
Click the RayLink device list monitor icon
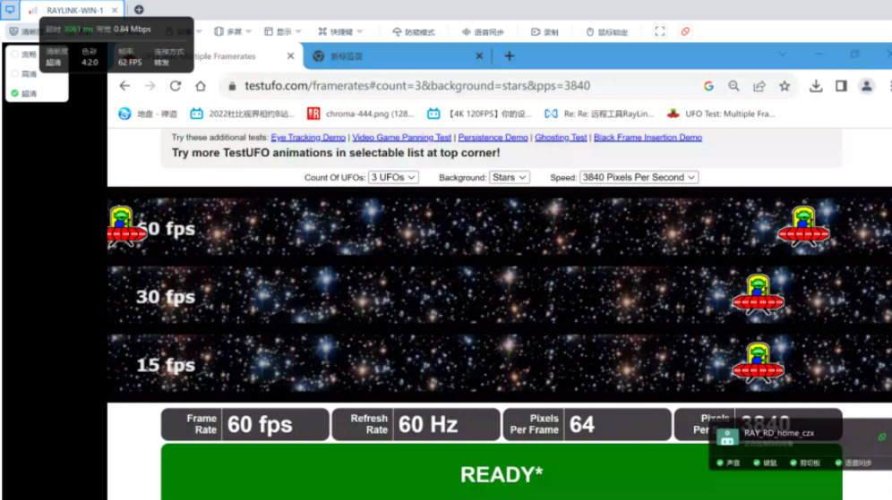point(10,10)
